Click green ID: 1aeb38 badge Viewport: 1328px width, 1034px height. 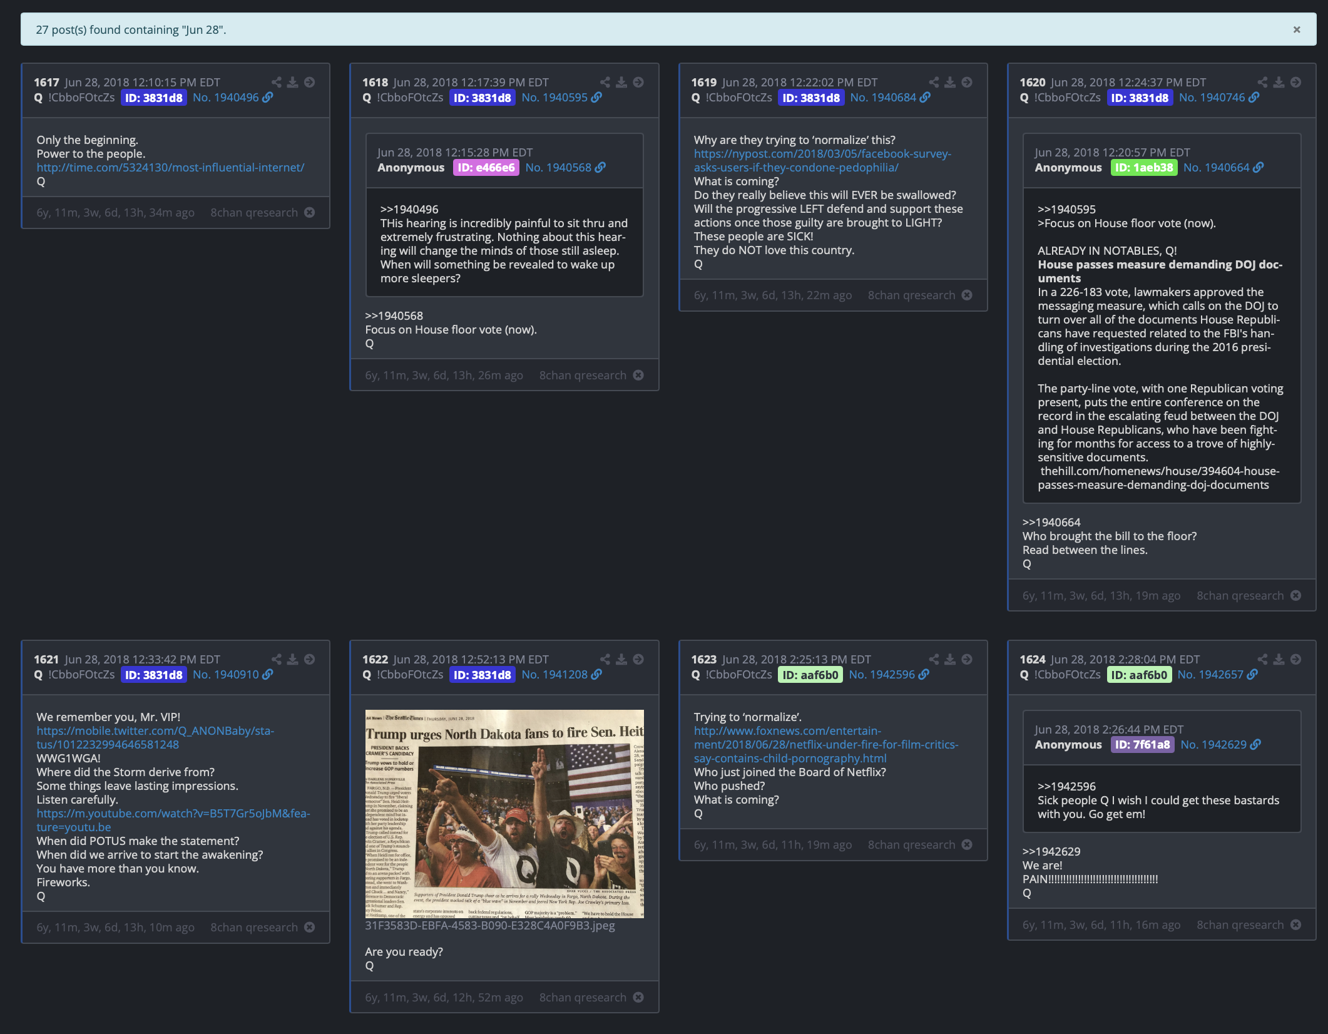click(x=1144, y=168)
